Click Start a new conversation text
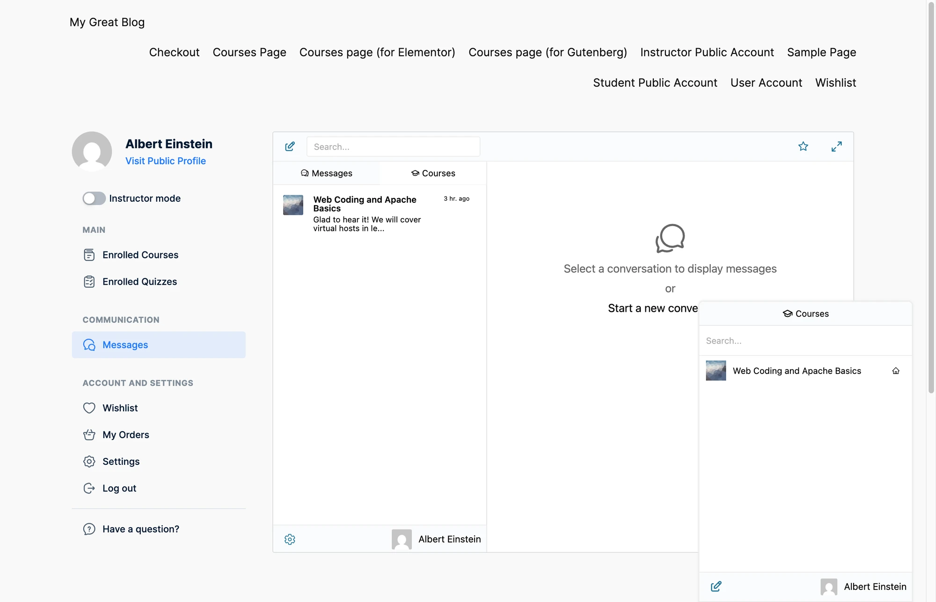This screenshot has width=936, height=602. click(x=653, y=308)
